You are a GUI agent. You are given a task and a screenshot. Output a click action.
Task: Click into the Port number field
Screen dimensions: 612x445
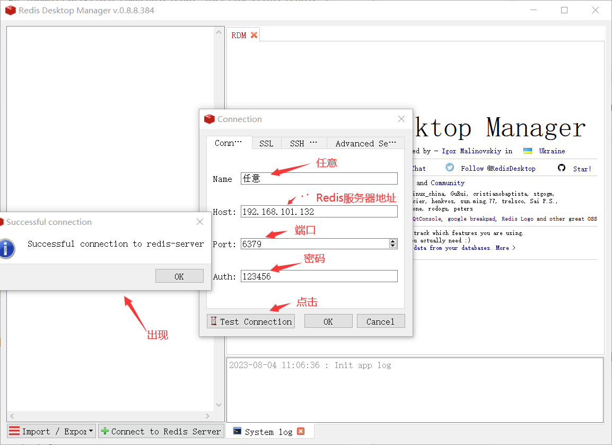tap(314, 244)
